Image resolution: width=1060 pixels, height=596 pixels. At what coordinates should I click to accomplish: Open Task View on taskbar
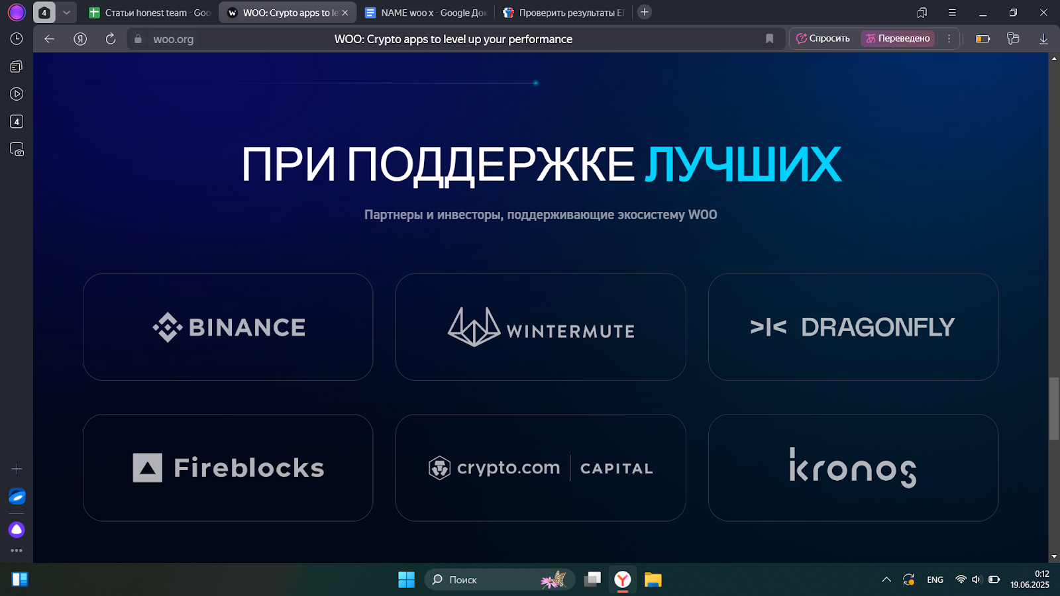592,579
